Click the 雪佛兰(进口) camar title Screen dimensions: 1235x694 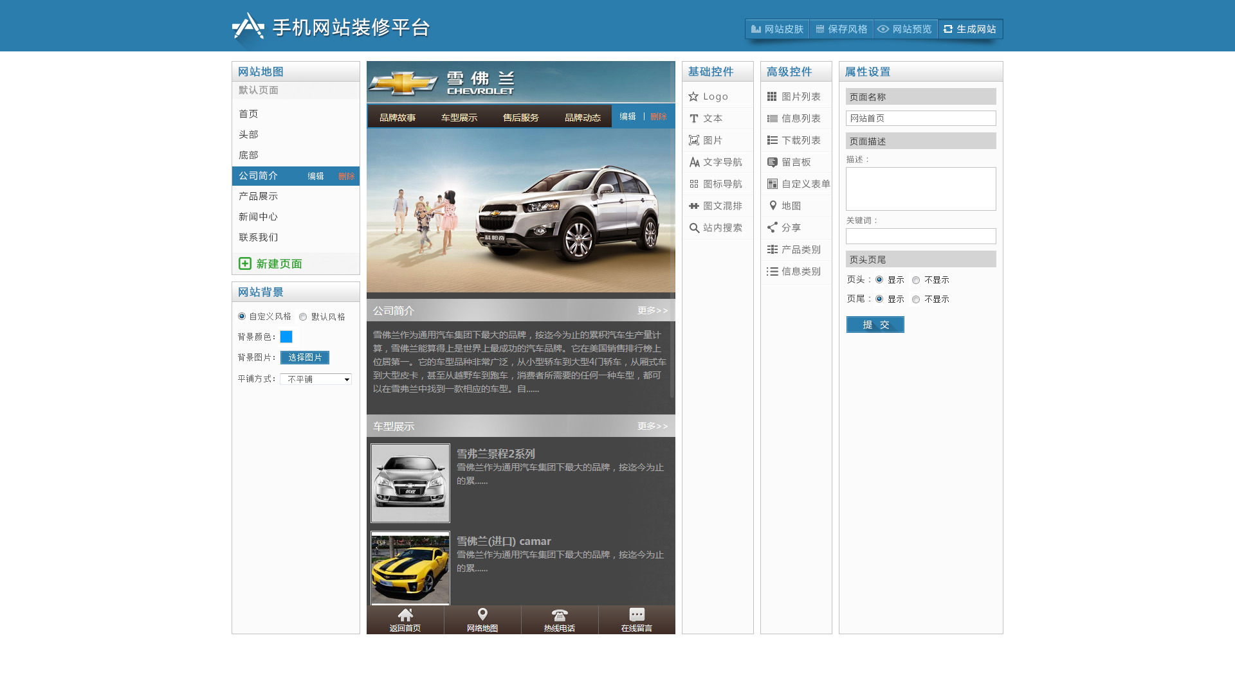point(504,541)
